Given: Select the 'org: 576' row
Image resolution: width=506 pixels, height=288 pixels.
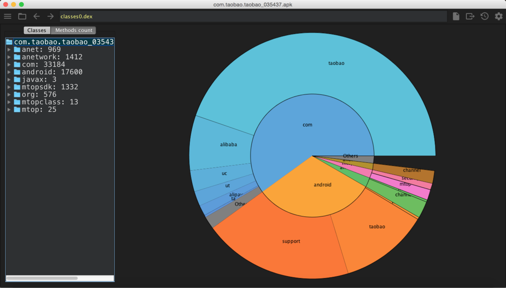Looking at the screenshot, I should (60, 95).
